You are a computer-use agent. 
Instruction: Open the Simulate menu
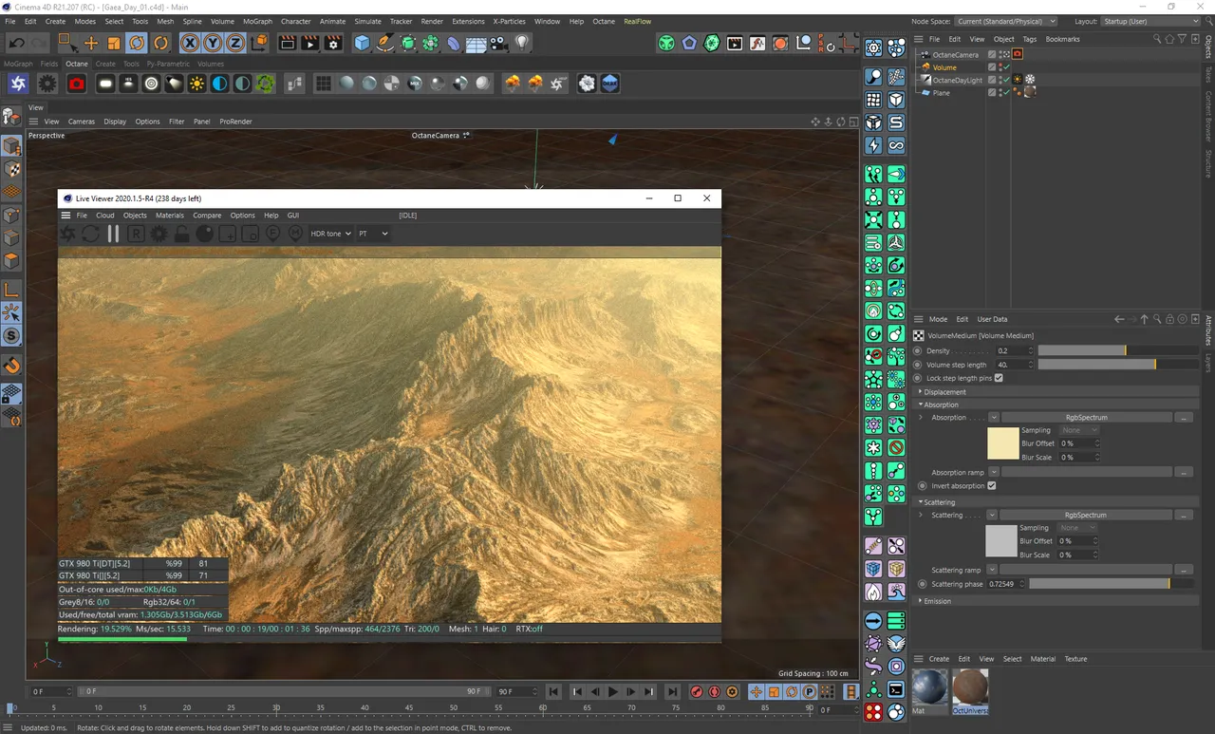367,21
